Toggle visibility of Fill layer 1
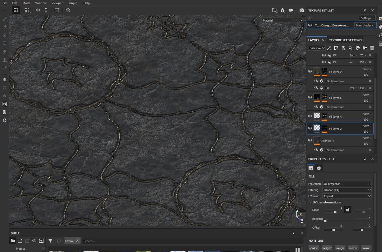The height and width of the screenshot is (252, 382). pyautogui.click(x=310, y=140)
